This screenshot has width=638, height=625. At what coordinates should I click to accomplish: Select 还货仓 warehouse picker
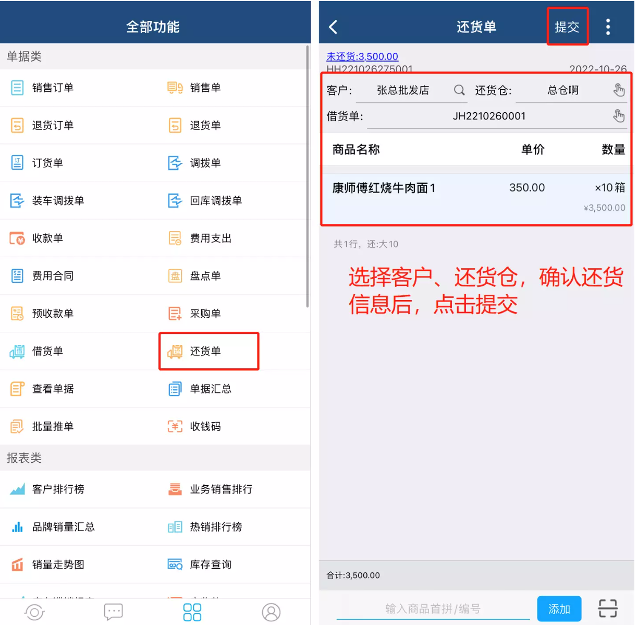[x=619, y=90]
